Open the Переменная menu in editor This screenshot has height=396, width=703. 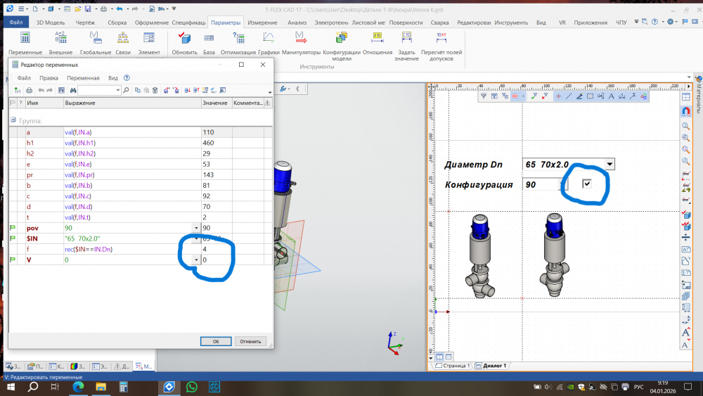click(x=83, y=78)
